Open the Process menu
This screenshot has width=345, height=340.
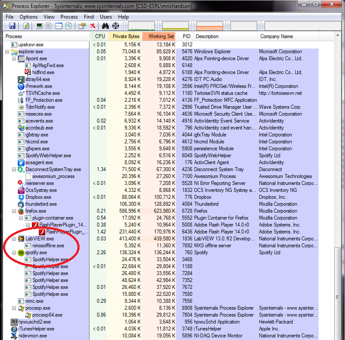69,17
